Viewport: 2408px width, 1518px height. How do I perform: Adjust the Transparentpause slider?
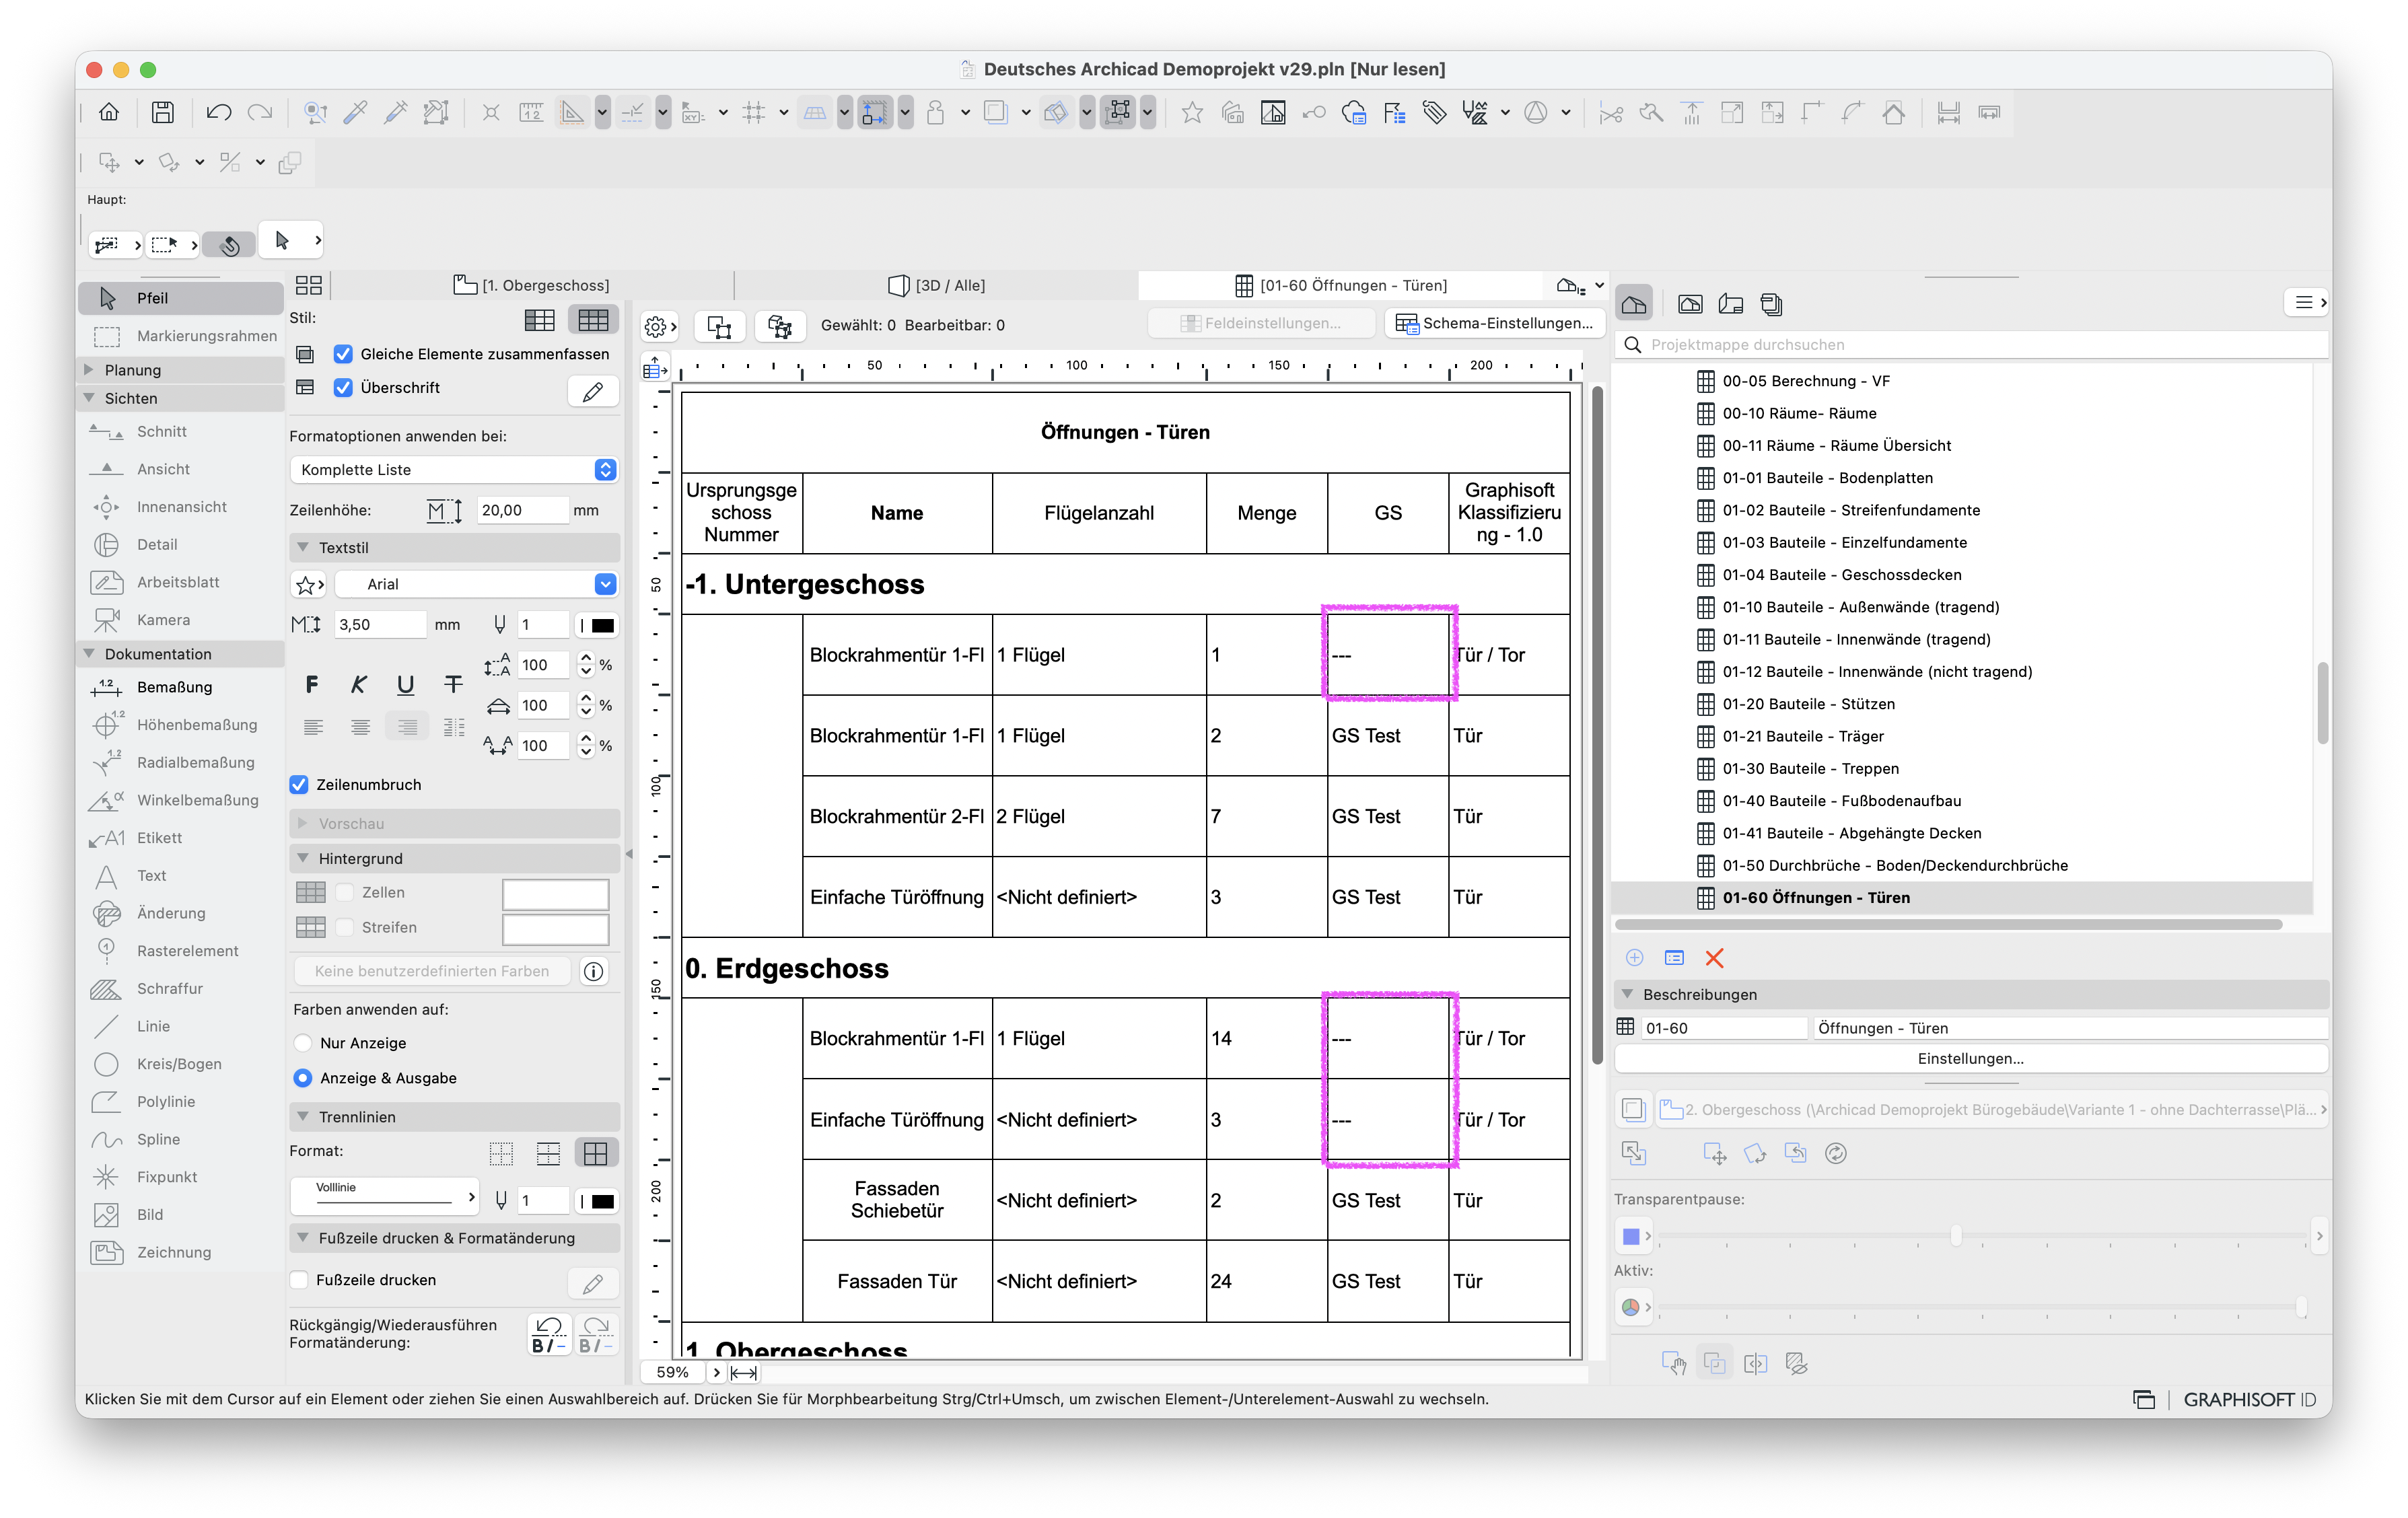click(x=1956, y=1236)
